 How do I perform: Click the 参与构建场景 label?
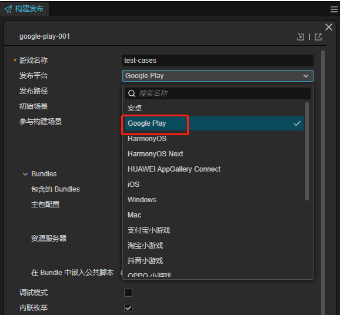click(x=41, y=122)
